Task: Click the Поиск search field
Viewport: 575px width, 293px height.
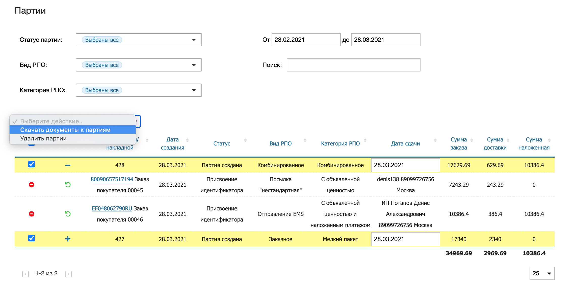Action: coord(353,65)
